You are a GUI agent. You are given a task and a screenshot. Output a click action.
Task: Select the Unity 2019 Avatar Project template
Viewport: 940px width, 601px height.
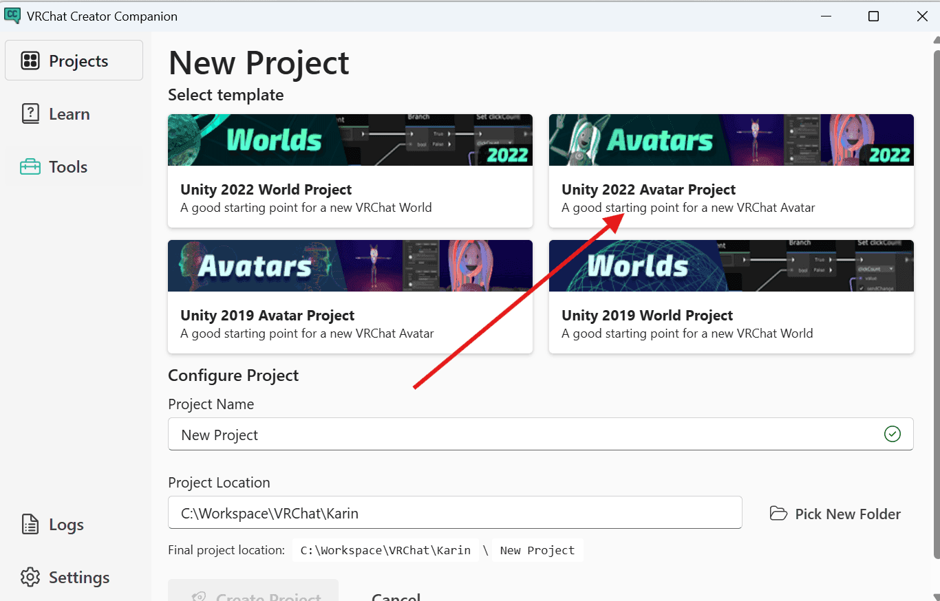[350, 296]
